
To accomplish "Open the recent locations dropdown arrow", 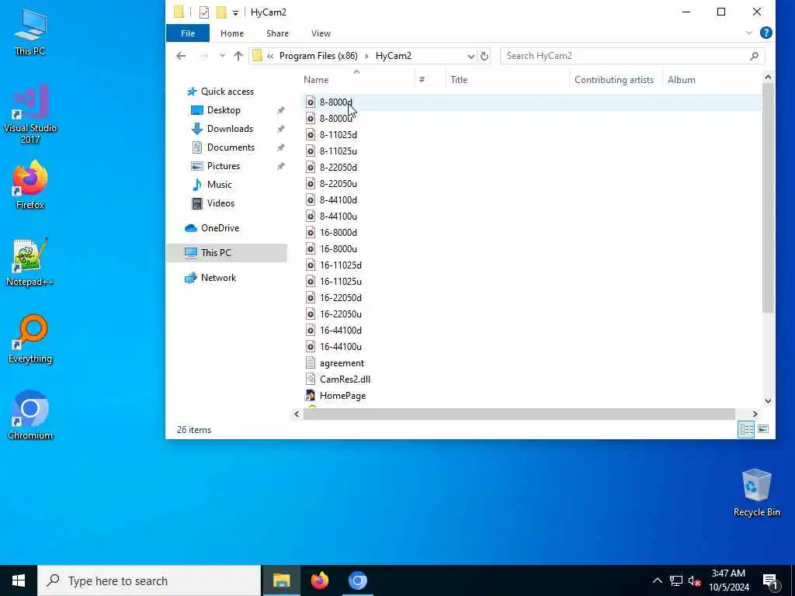I will 222,56.
